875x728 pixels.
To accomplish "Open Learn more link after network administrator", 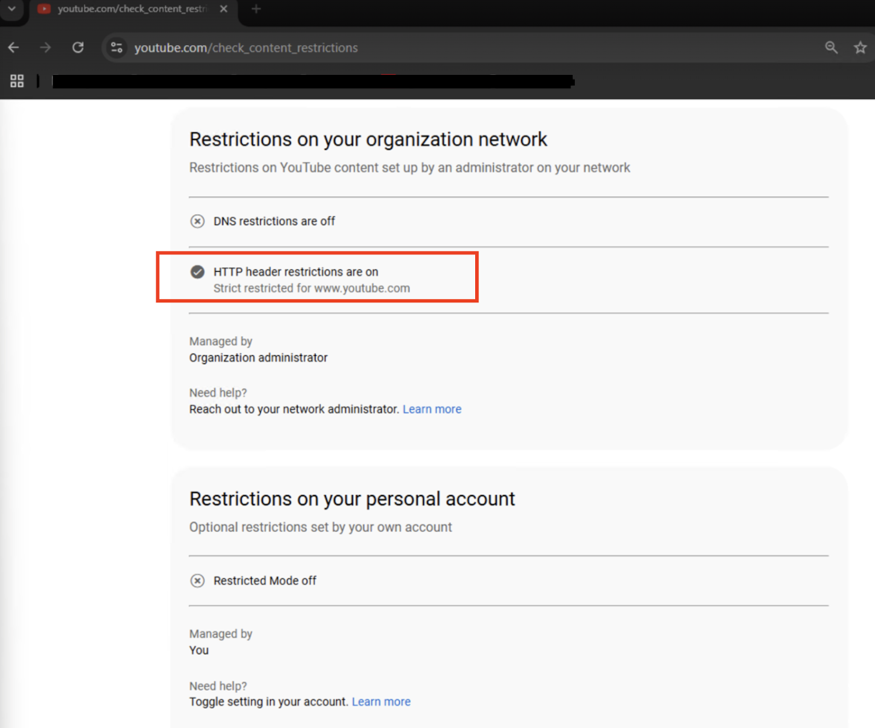I will 432,409.
